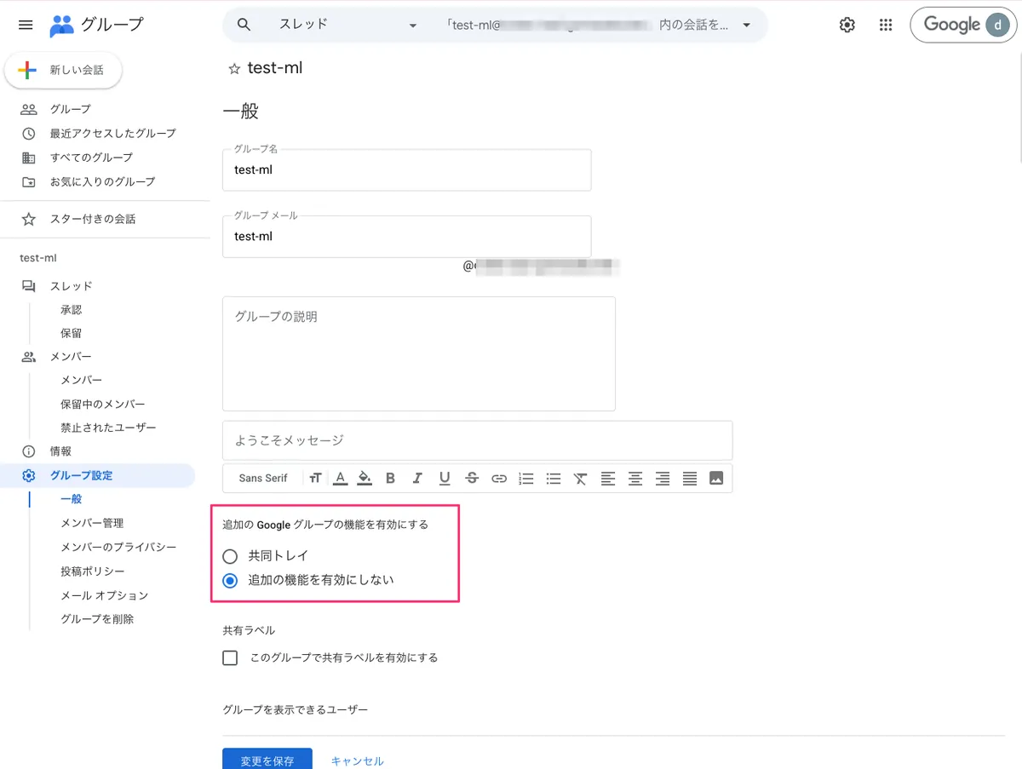Justify the text
The width and height of the screenshot is (1022, 769).
[x=690, y=479]
